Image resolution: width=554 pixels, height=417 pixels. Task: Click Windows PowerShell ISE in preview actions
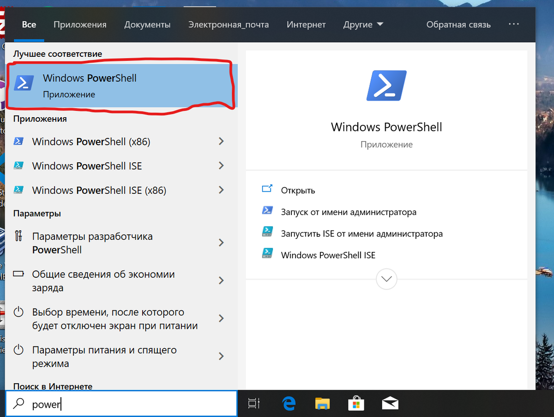(x=328, y=255)
